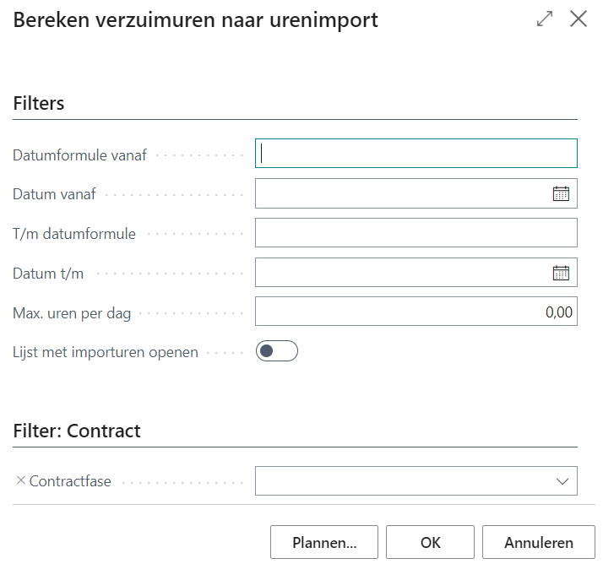Focus the Datumformule vanaf input field
Viewport: 603px width, 564px height.
click(416, 154)
